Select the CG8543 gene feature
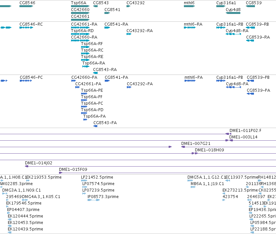The width and height of the screenshot is (276, 234). [95, 6]
